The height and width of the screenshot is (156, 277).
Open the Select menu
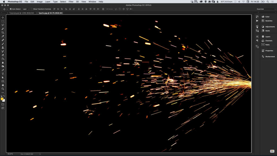coord(63,2)
